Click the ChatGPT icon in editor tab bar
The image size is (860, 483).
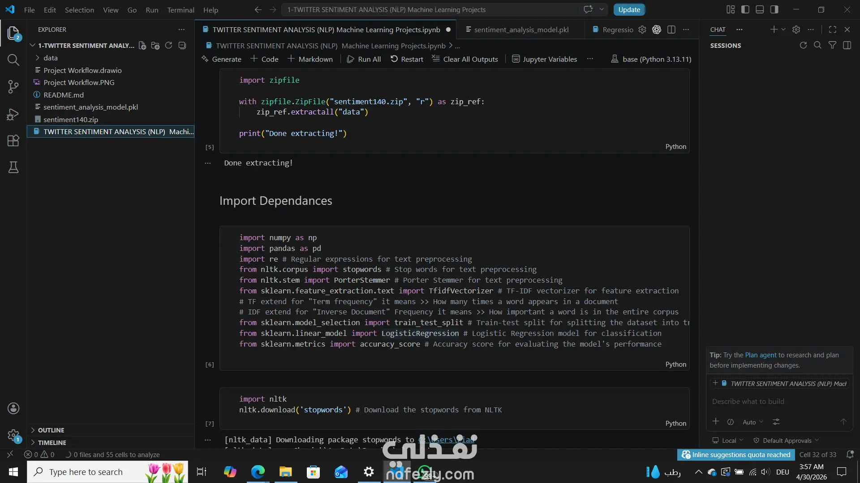tap(657, 30)
